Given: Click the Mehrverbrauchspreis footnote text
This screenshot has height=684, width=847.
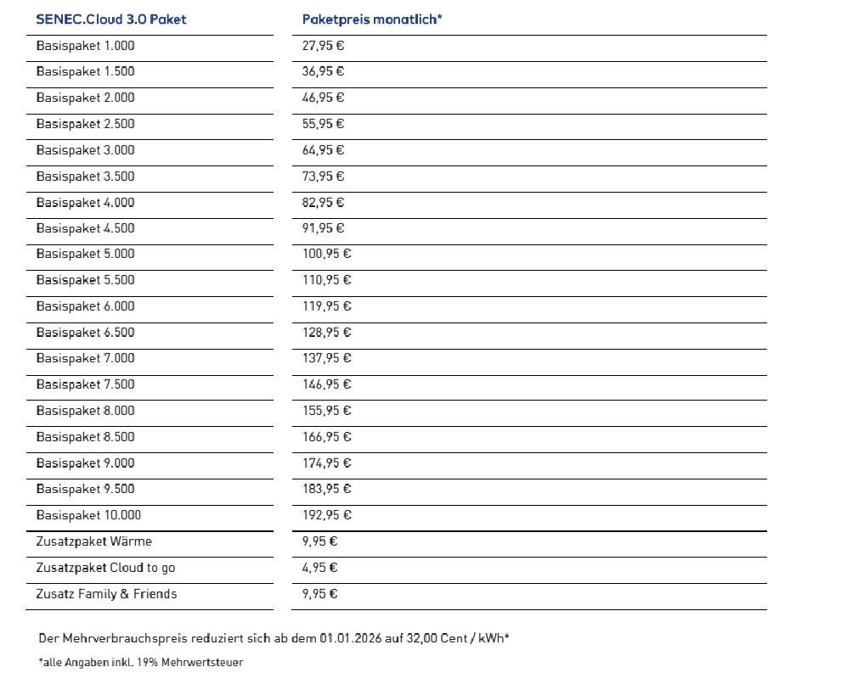Looking at the screenshot, I should pos(274,638).
